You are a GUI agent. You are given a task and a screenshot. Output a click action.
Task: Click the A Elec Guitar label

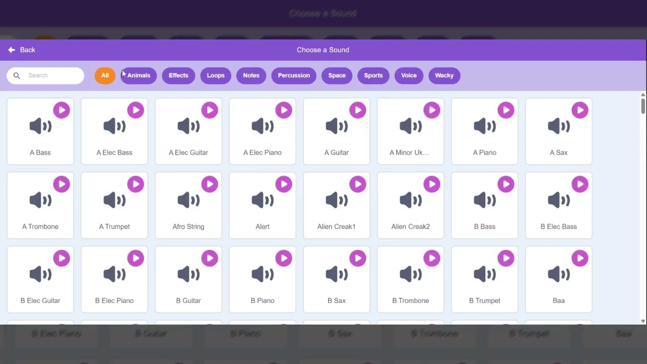tap(189, 152)
